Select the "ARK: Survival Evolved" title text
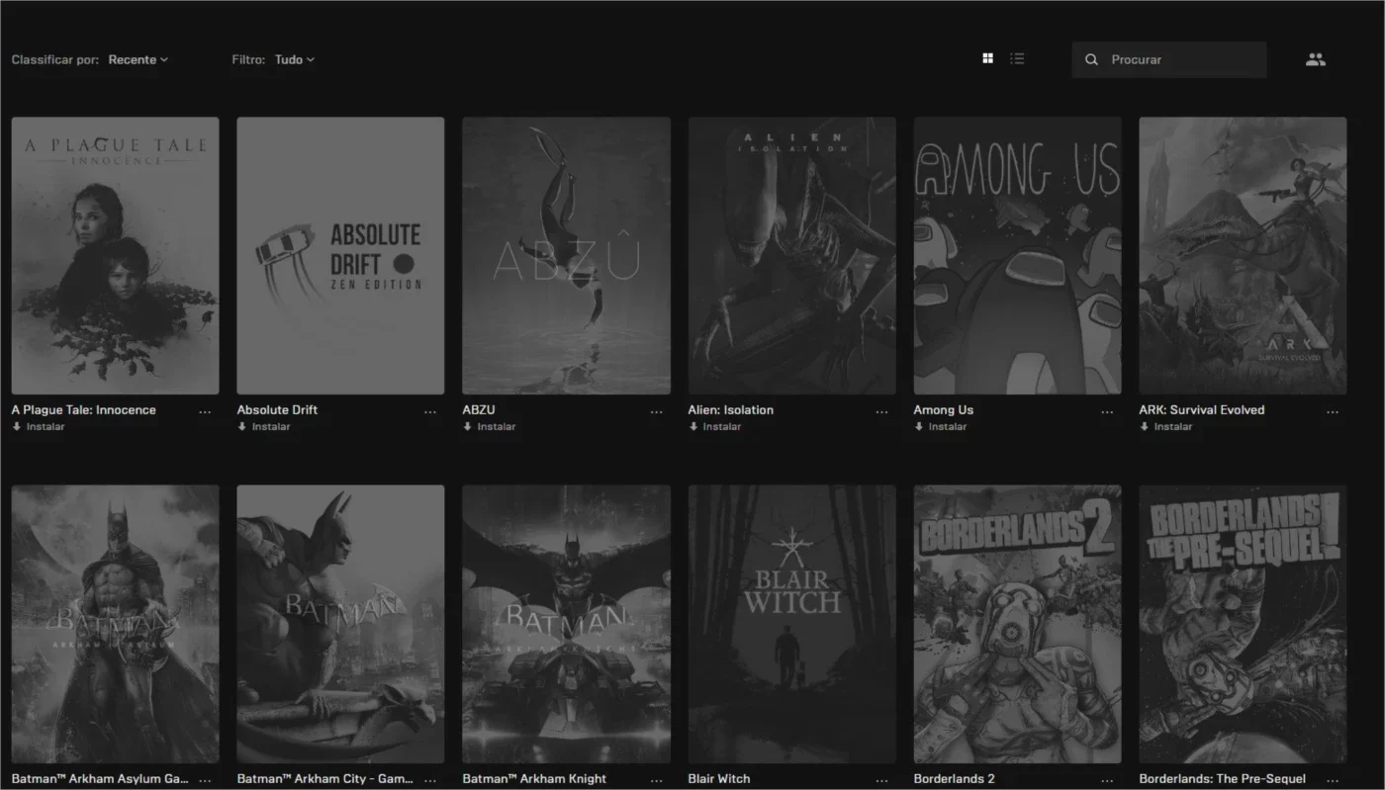Viewport: 1385px width, 790px height. click(x=1202, y=410)
